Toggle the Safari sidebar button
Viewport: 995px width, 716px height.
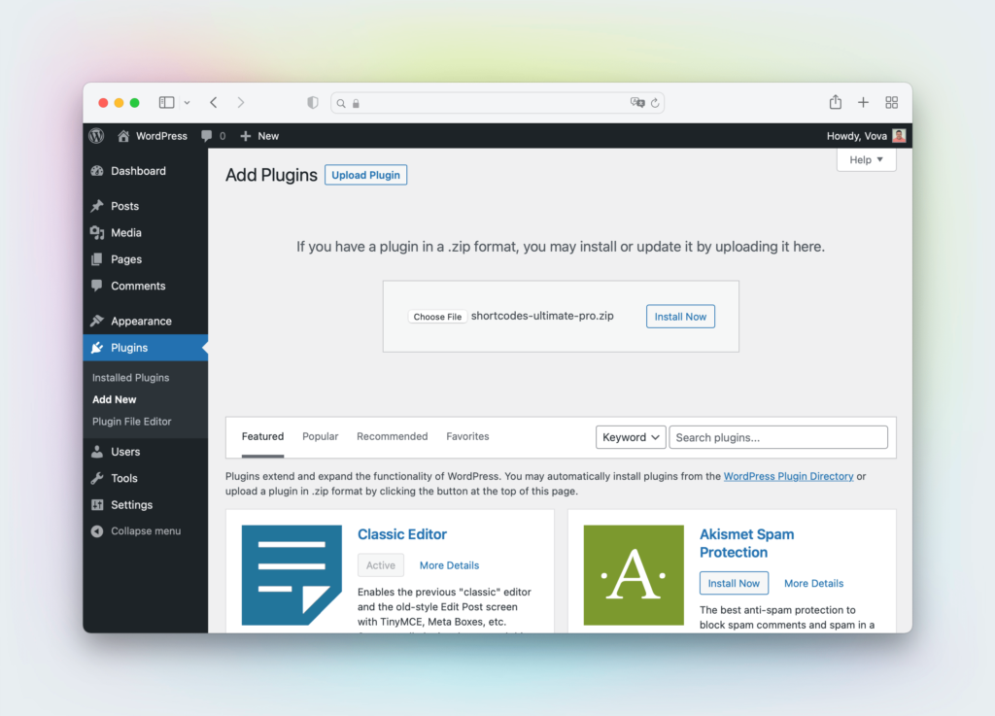[167, 102]
